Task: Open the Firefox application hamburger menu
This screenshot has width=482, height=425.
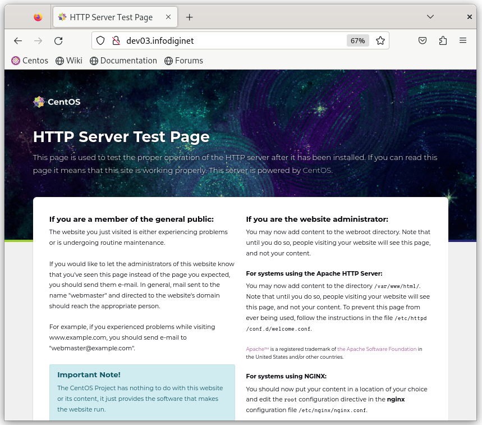Action: tap(463, 40)
